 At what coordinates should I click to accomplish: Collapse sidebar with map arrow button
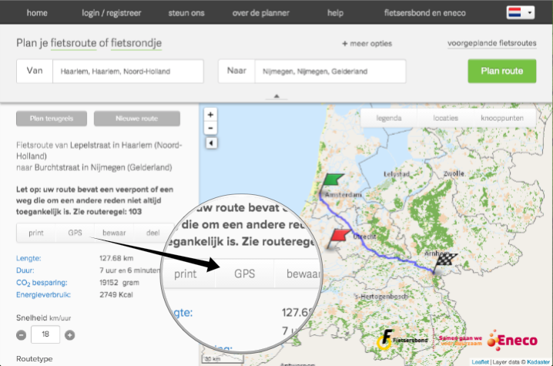[x=210, y=143]
